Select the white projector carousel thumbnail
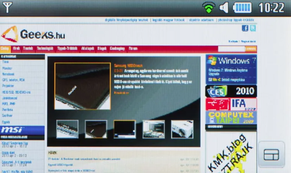Viewport: 291px width, 173px height. coord(182,129)
